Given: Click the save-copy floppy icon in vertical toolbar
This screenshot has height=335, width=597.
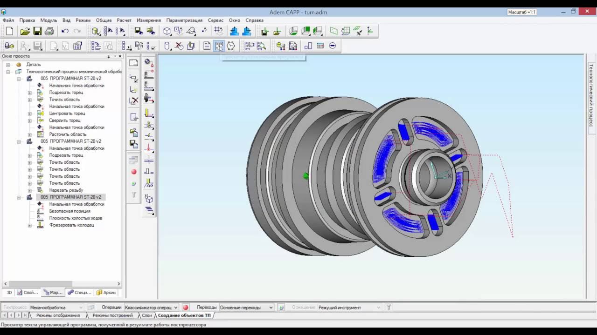Looking at the screenshot, I should (x=134, y=144).
